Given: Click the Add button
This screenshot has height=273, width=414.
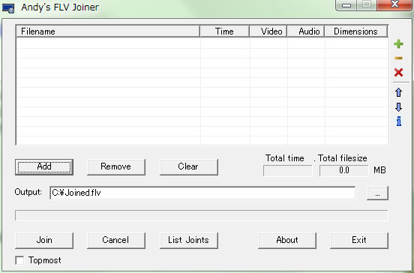Looking at the screenshot, I should pos(44,166).
